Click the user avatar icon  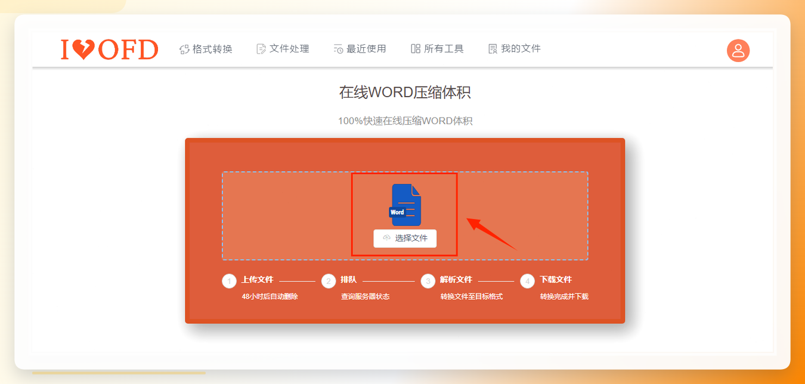coord(738,50)
